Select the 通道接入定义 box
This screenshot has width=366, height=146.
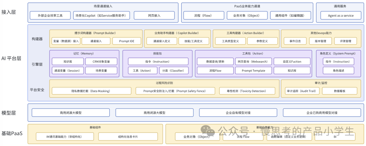tap(162, 41)
